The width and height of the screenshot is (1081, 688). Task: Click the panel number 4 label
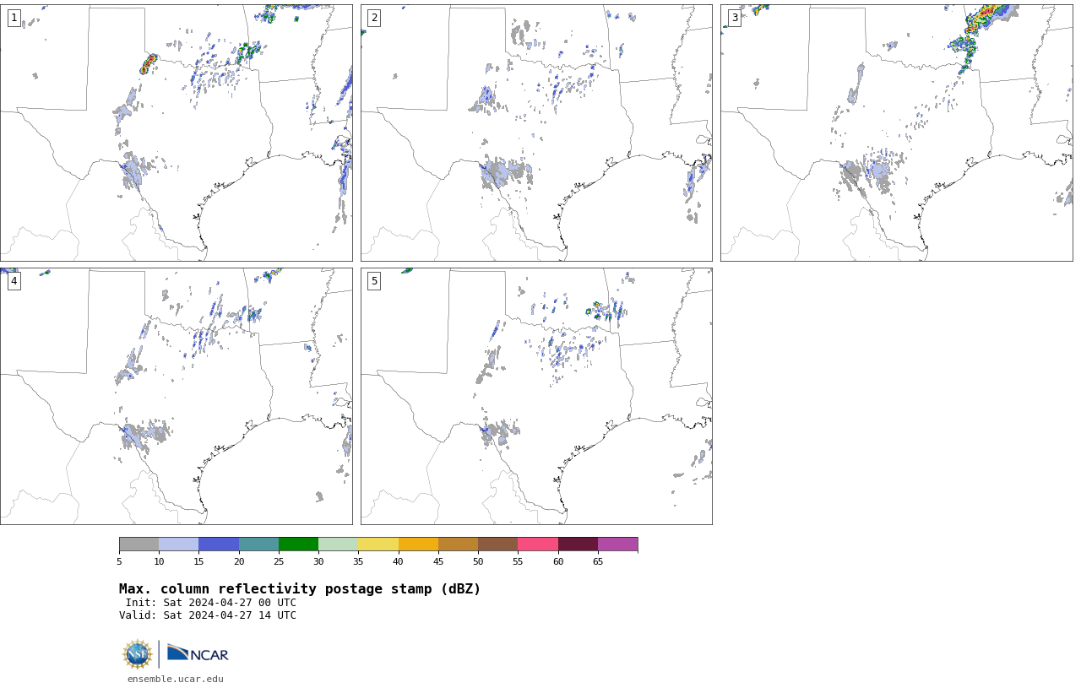[14, 281]
